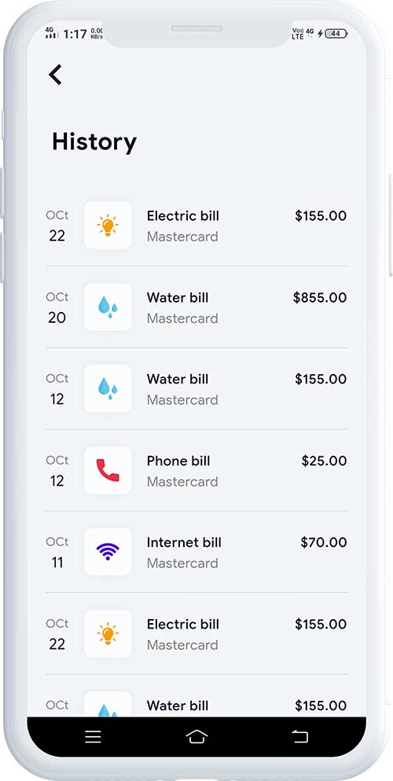Select the $70.00 amount

coord(324,542)
